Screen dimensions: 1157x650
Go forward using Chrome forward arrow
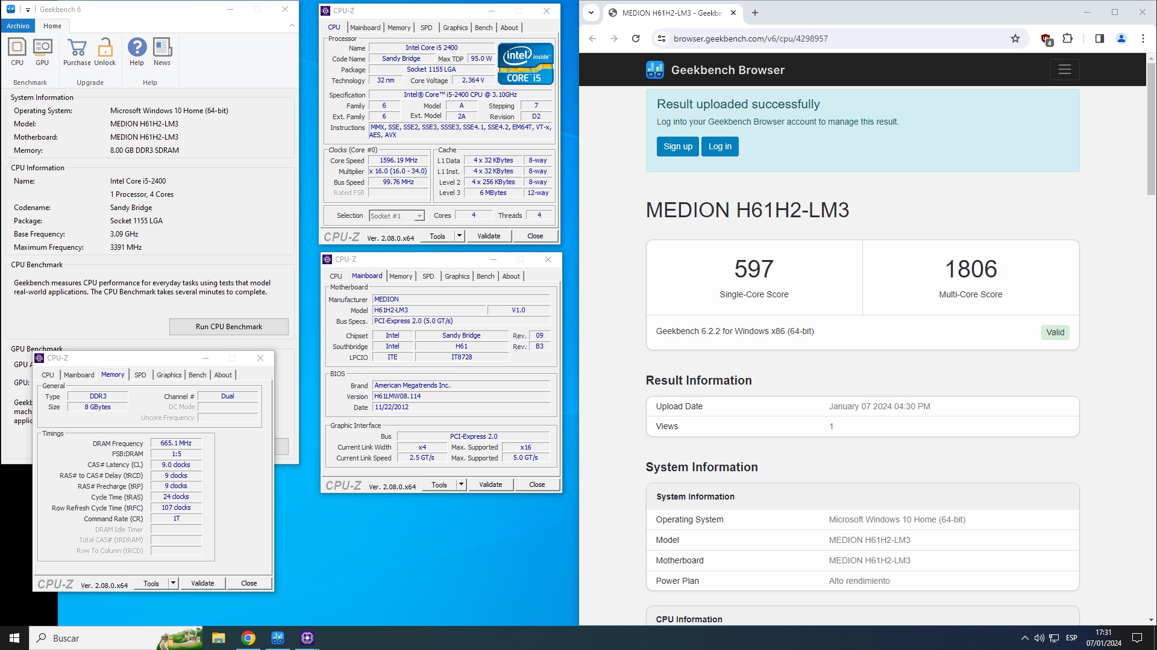pos(614,39)
